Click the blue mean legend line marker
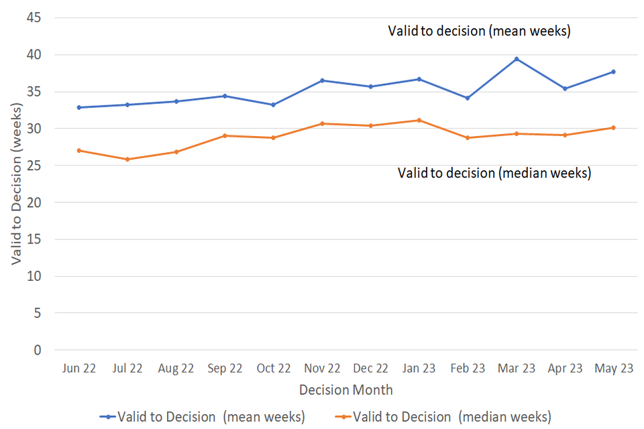644x429 pixels. click(x=107, y=416)
